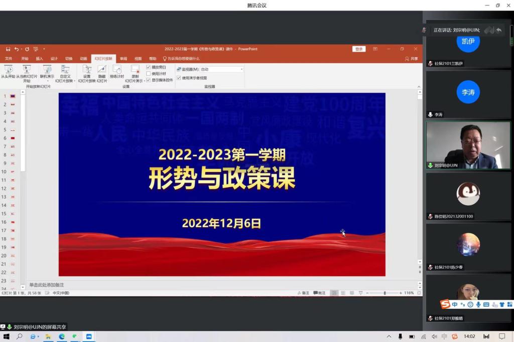Click the Sogou input microphone icon
The width and height of the screenshot is (514, 342).
478,304
